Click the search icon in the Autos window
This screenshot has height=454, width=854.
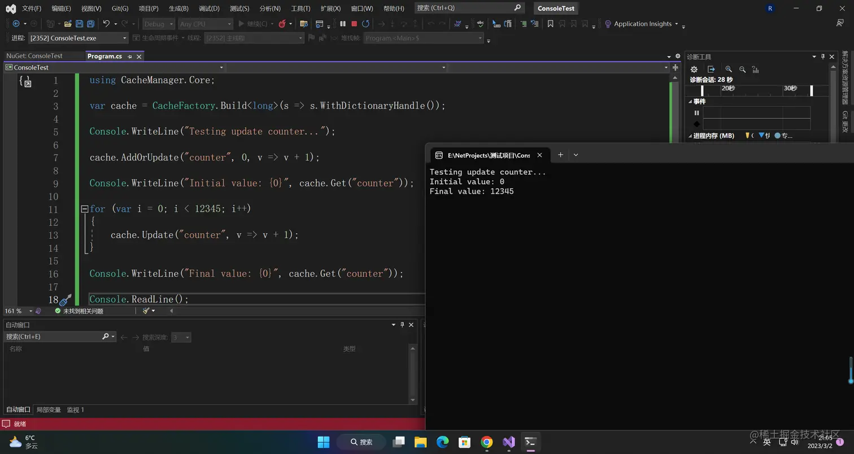(105, 337)
